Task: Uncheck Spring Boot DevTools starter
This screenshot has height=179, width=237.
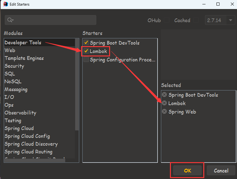Action: tap(86, 42)
